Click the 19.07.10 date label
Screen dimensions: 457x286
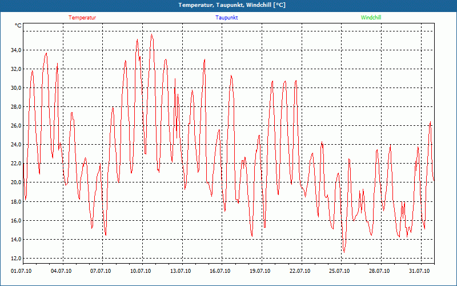click(260, 271)
